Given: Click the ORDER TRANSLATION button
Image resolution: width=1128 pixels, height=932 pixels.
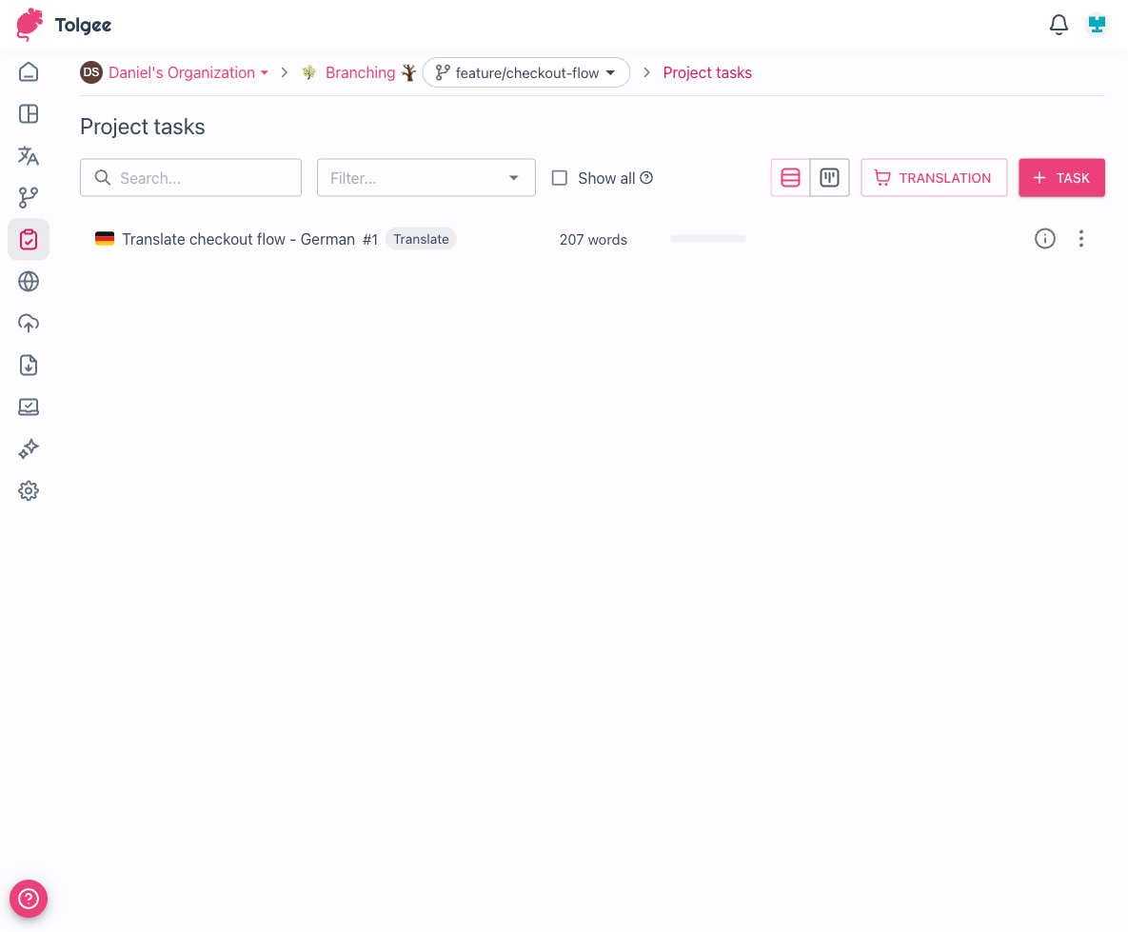Looking at the screenshot, I should coord(934,177).
